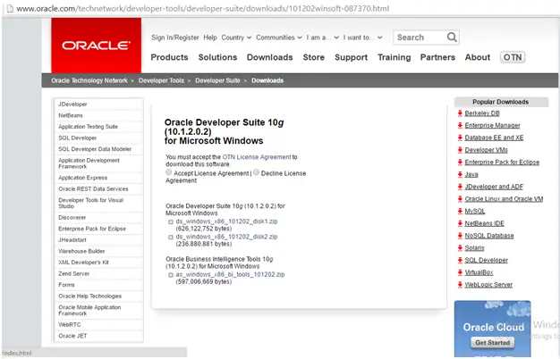Open SQL Developer in the left sidebar
The height and width of the screenshot is (359, 560).
(98, 138)
